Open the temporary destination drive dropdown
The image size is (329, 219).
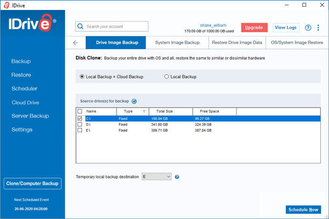pyautogui.click(x=156, y=176)
